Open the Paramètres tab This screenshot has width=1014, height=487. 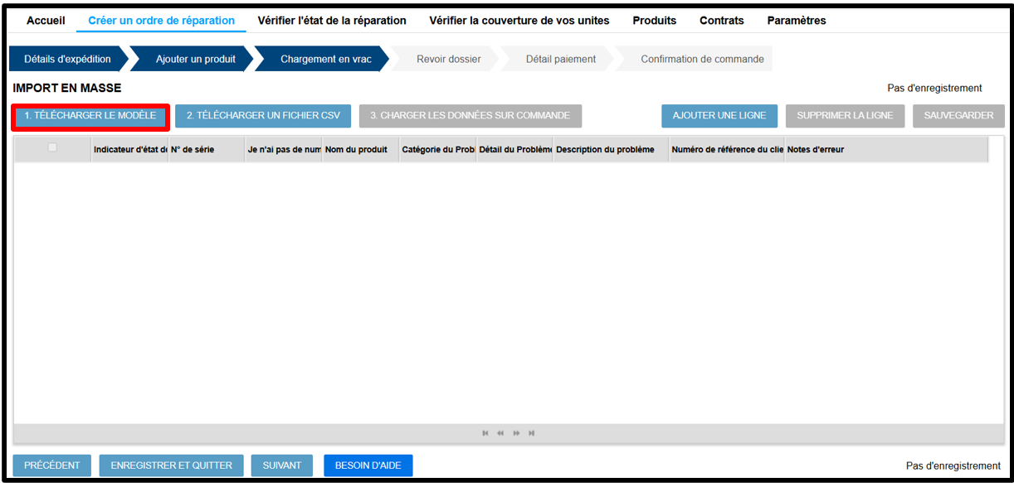[796, 21]
